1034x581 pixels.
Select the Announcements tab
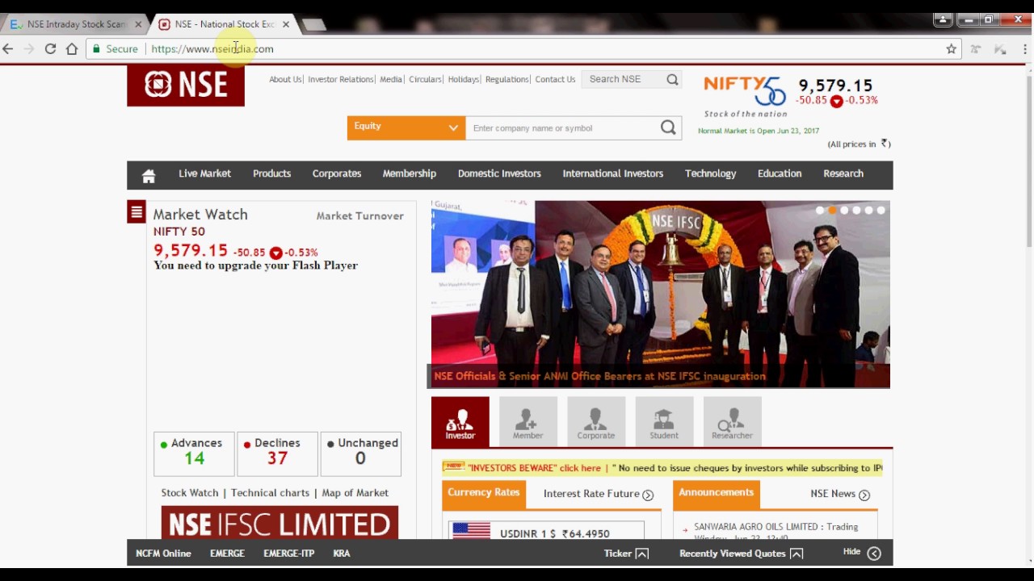717,493
